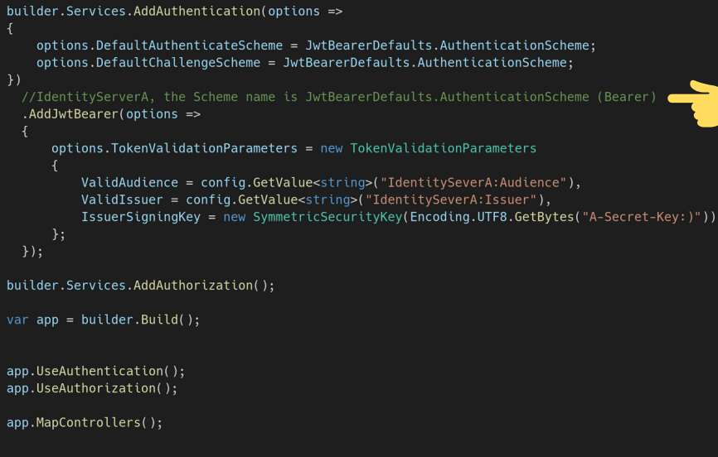Click Encoding.UTF8.GetBytes call

point(492,217)
